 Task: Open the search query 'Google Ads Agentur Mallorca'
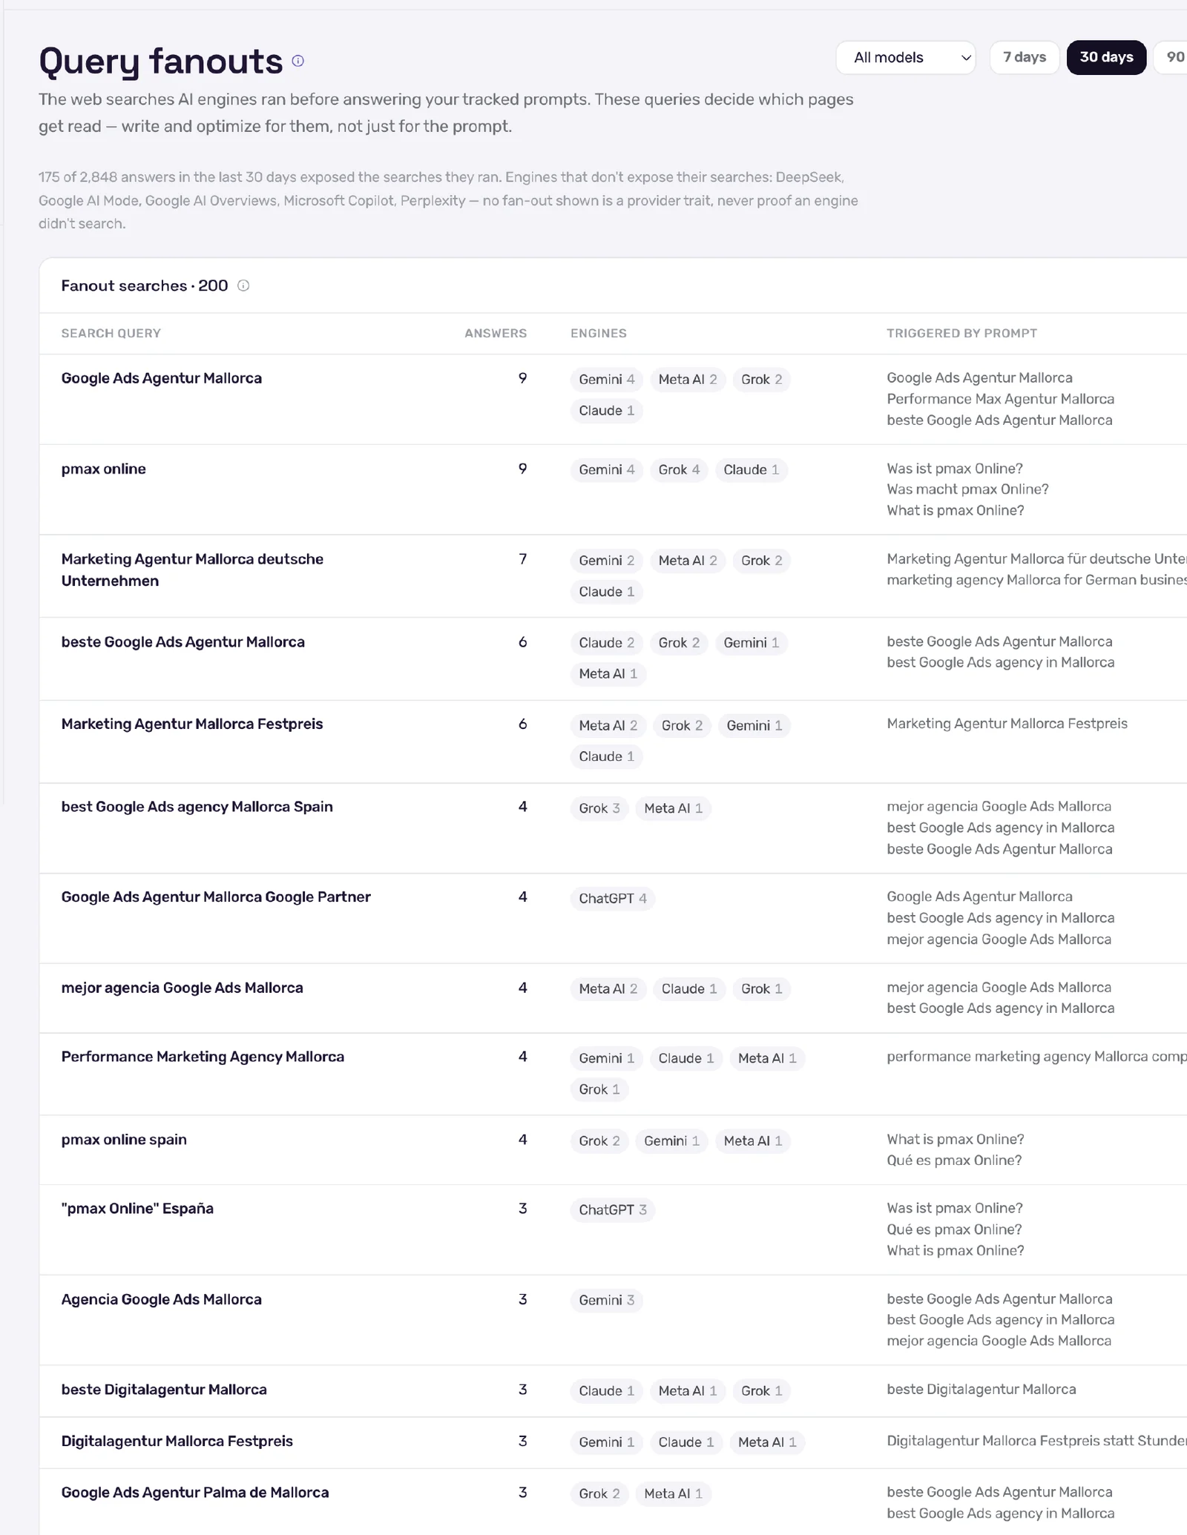click(161, 378)
